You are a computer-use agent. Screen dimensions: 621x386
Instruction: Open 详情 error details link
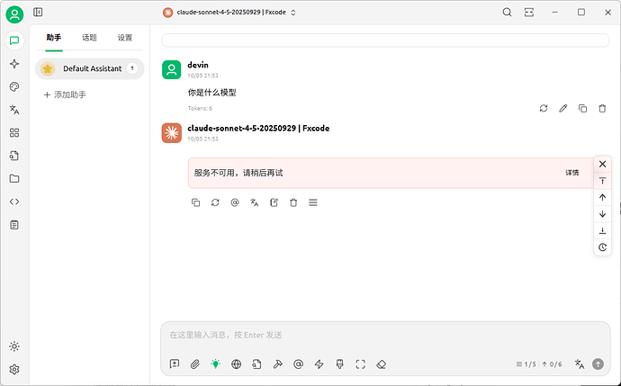(571, 173)
